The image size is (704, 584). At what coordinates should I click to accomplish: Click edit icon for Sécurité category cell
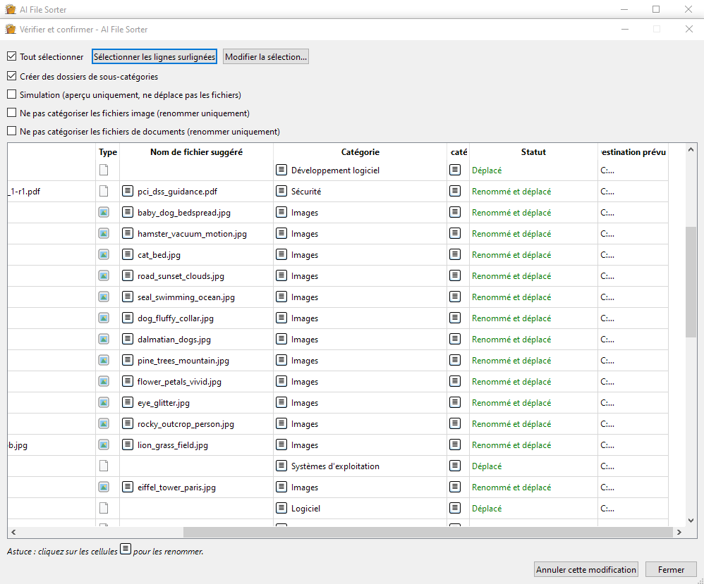(x=281, y=191)
